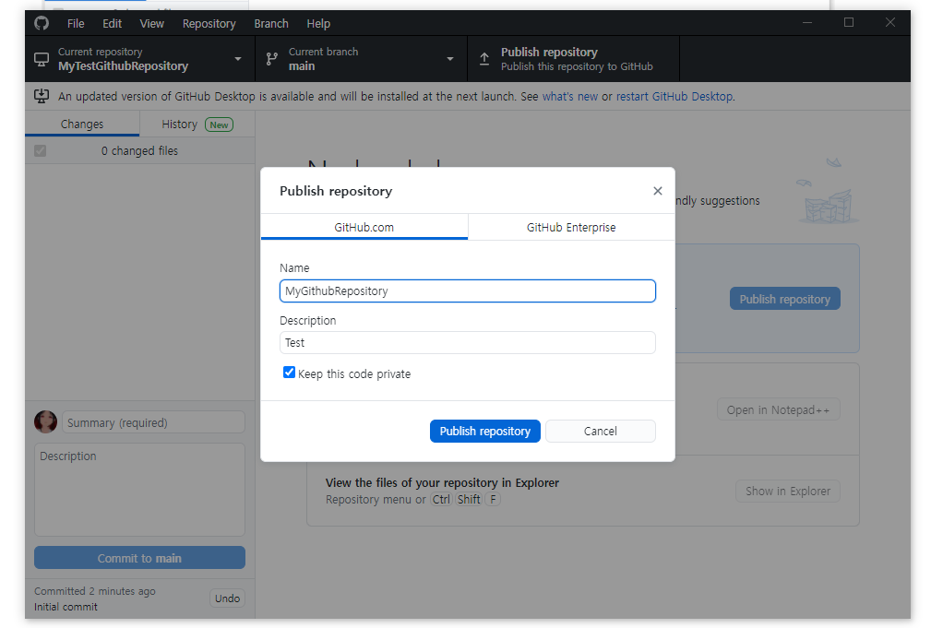This screenshot has width=931, height=628.
Task: Click the F key hint badge
Action: click(493, 499)
